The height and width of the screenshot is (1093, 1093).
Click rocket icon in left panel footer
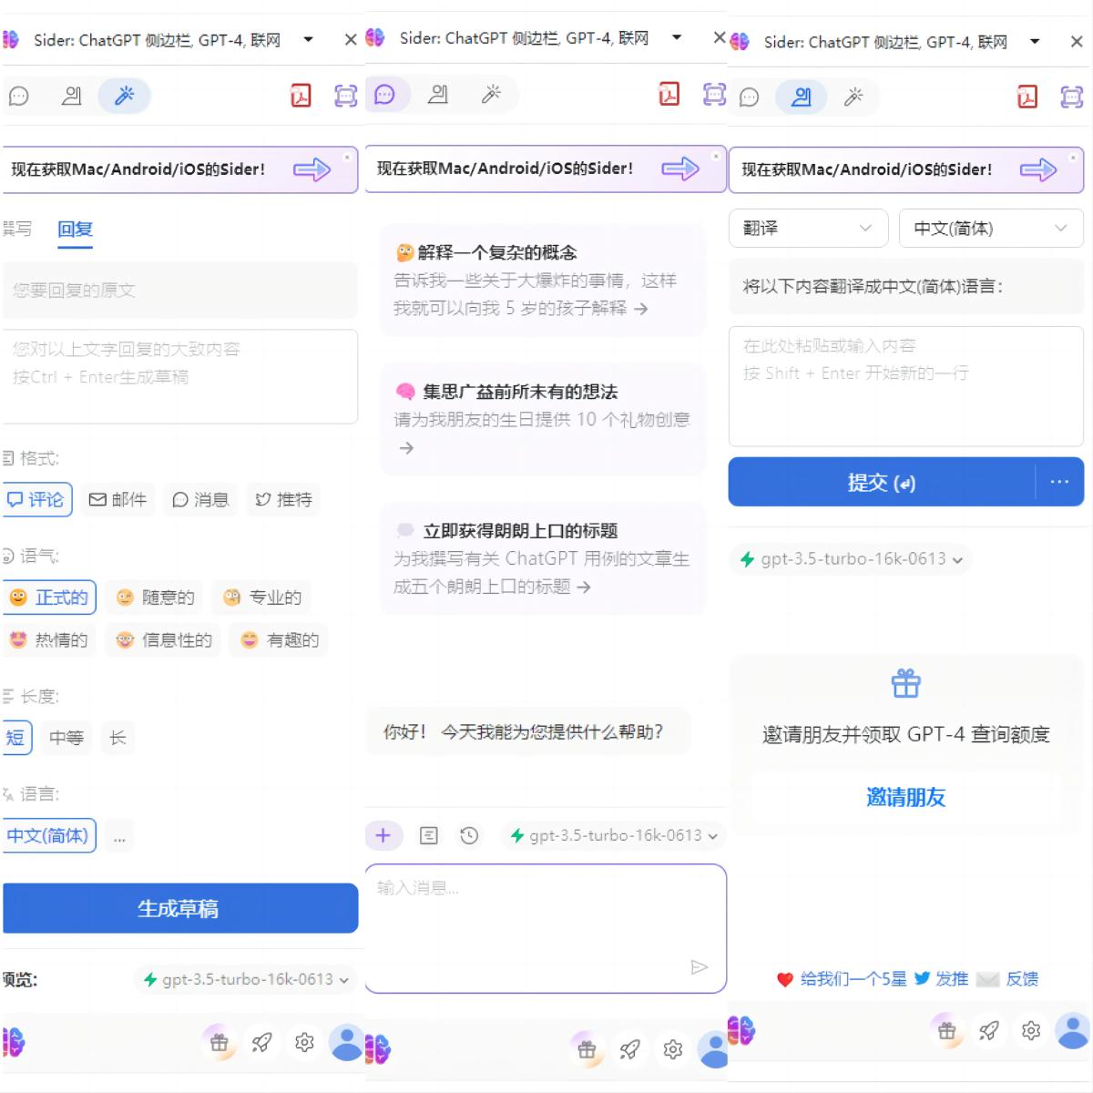pos(262,1043)
